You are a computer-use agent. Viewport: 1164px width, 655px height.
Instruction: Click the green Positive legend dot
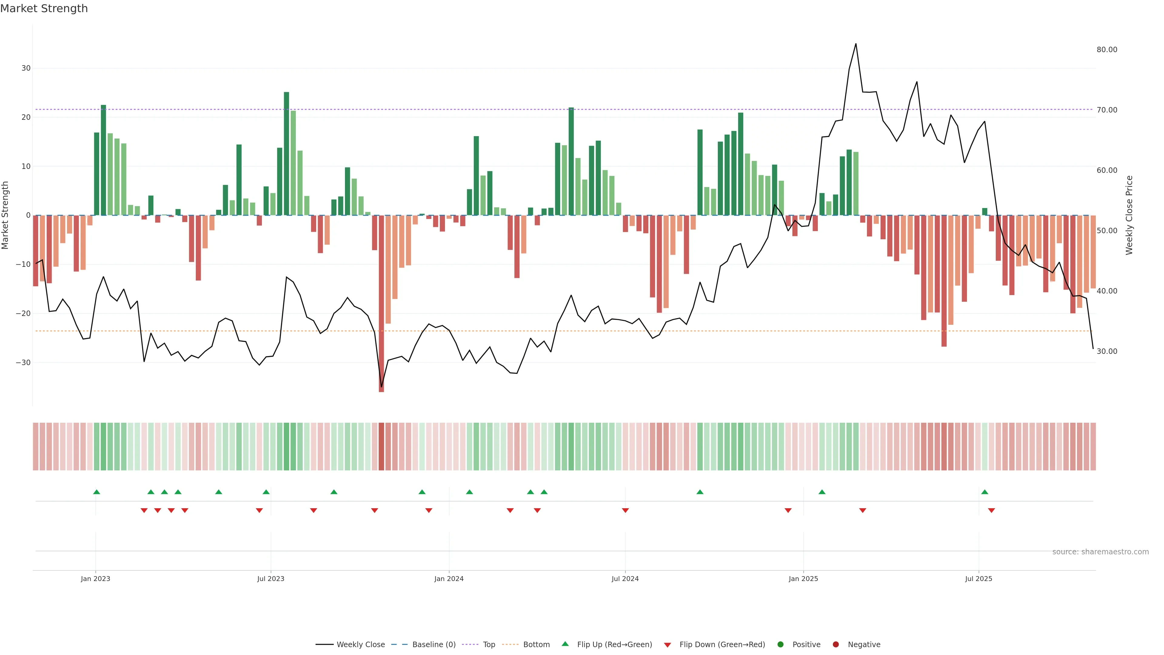tap(780, 645)
